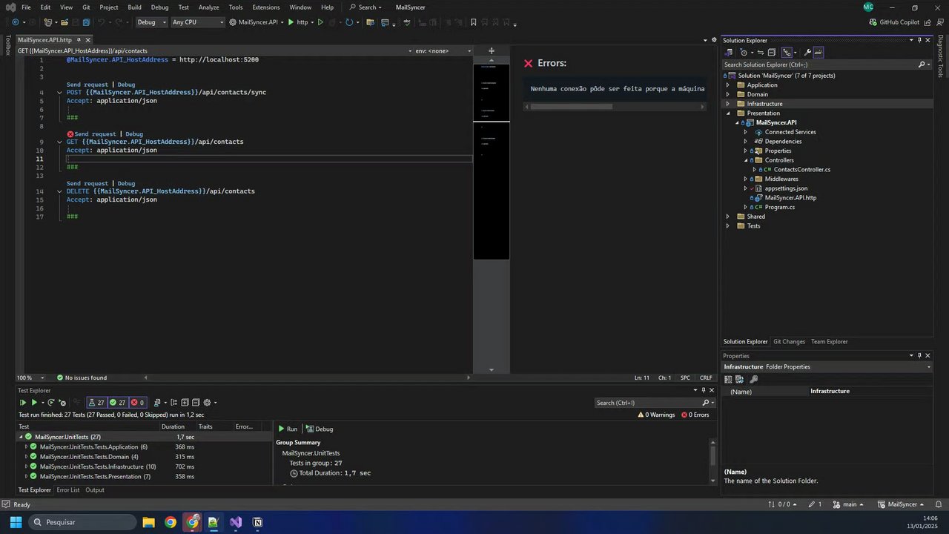Viewport: 949px width, 534px height.
Task: Click Run button in test Group Summary pane
Action: tap(288, 429)
